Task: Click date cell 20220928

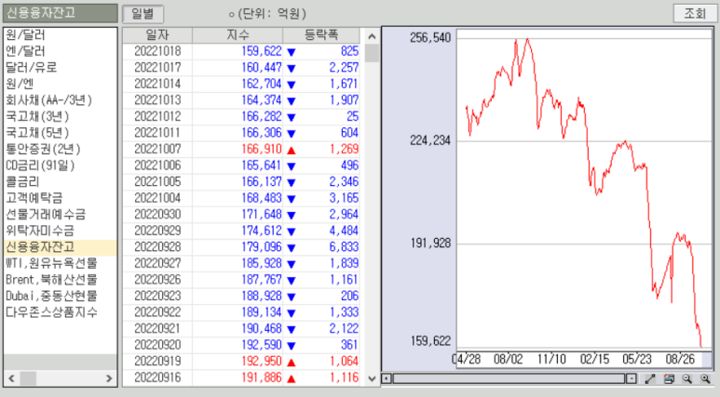Action: (x=157, y=247)
